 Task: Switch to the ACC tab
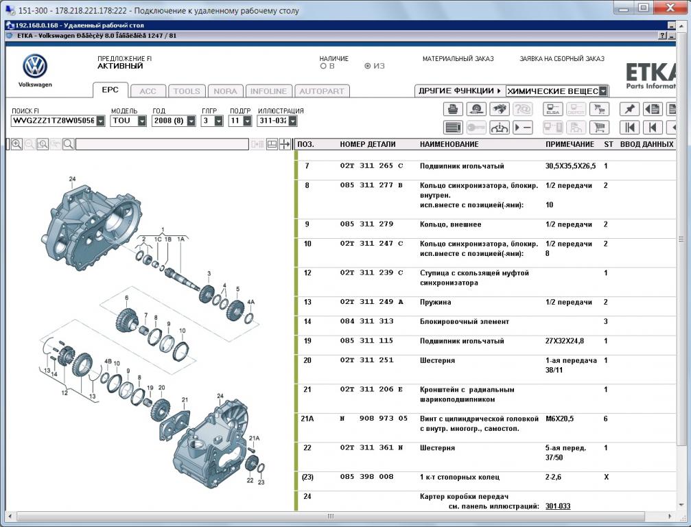[x=148, y=91]
